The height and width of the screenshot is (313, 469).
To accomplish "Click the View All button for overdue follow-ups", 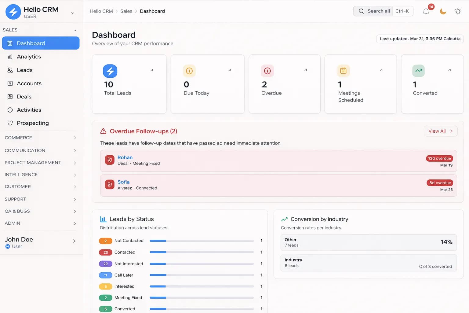I will coord(440,131).
